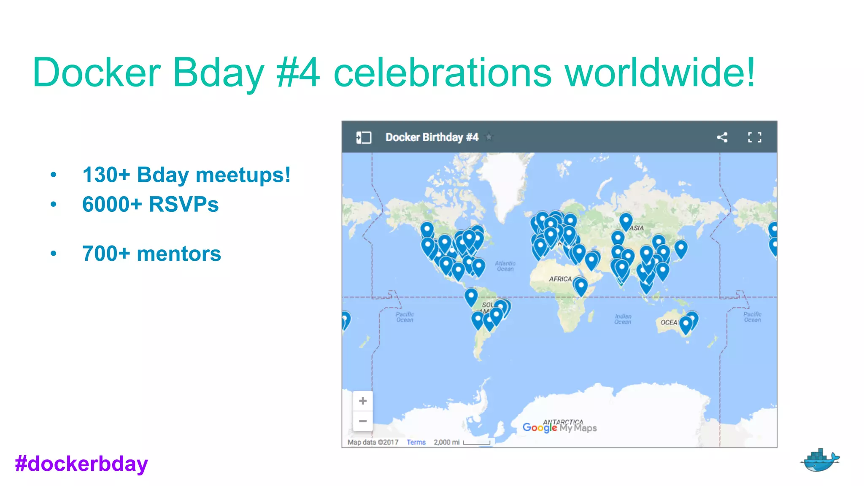Click the Atlantic Ocean label on map
Viewport: 864px width, 486px height.
point(505,266)
